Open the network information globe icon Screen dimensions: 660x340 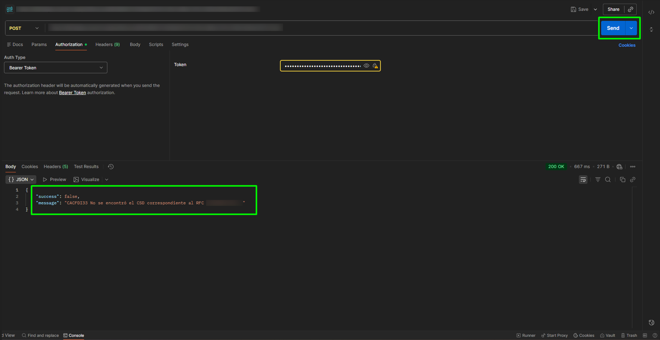coord(619,167)
